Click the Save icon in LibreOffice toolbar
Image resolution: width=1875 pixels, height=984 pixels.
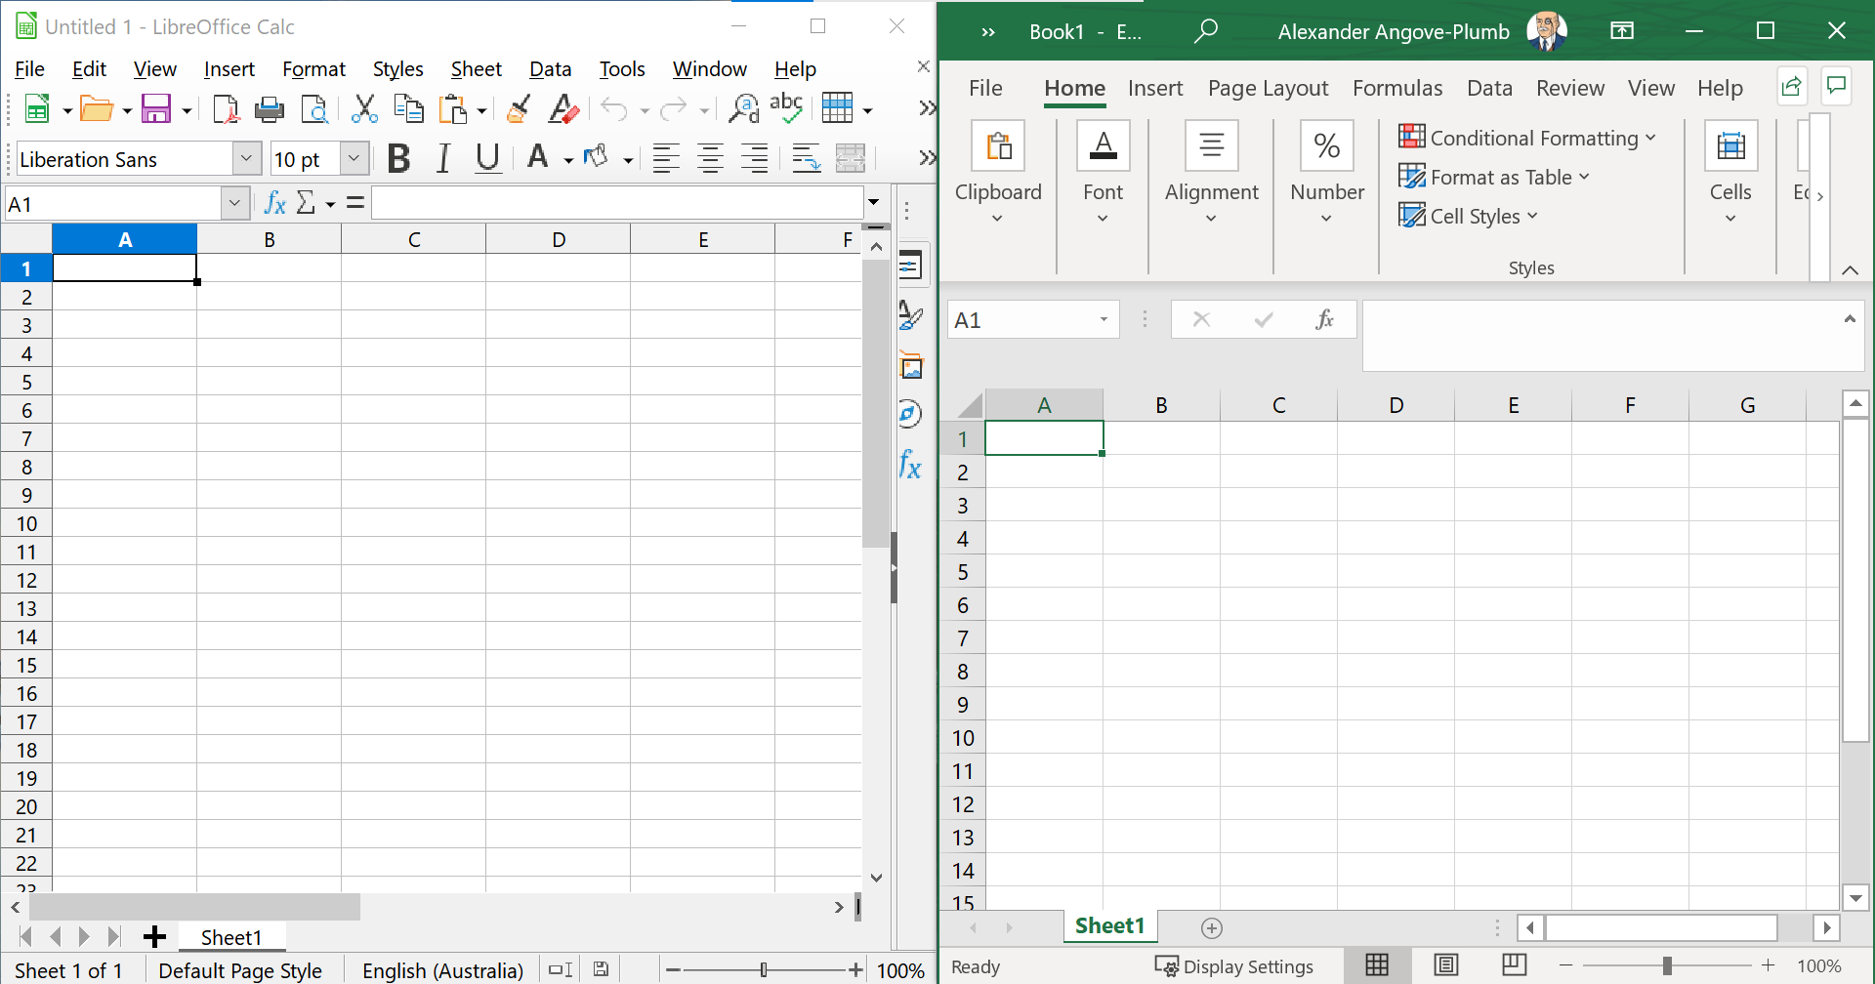coord(155,108)
